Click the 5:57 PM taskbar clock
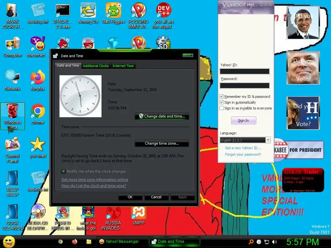Screen dimensions: 331x248 (302, 242)
